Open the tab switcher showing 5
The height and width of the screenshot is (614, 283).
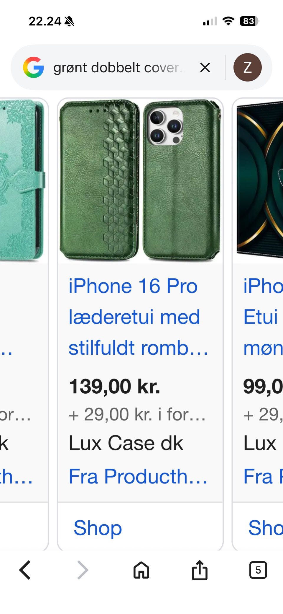258,570
